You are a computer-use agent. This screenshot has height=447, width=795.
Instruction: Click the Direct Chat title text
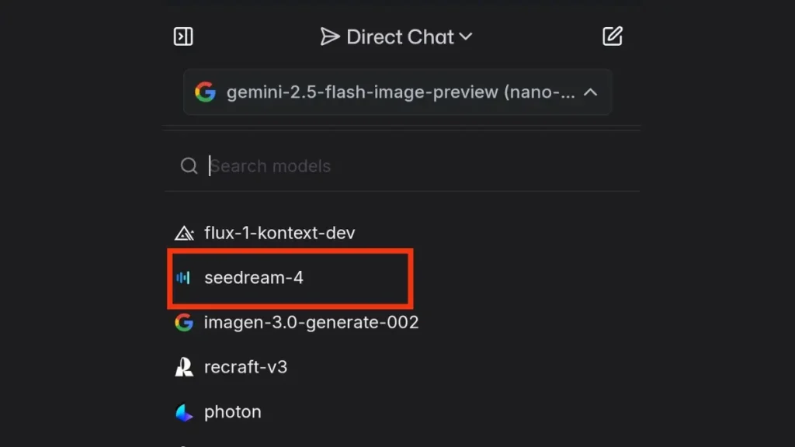pos(404,36)
